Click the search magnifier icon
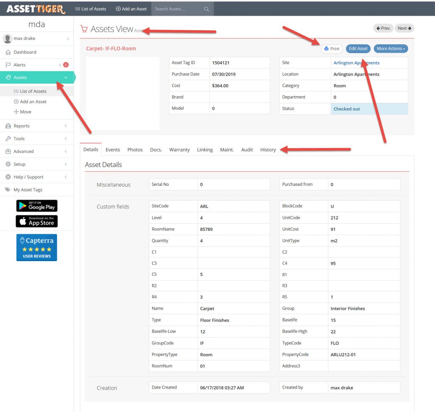435x412 pixels. click(206, 9)
